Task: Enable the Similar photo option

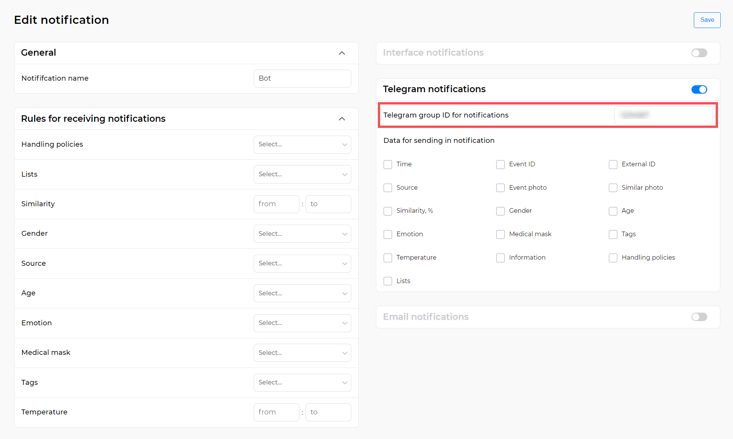Action: pyautogui.click(x=613, y=188)
